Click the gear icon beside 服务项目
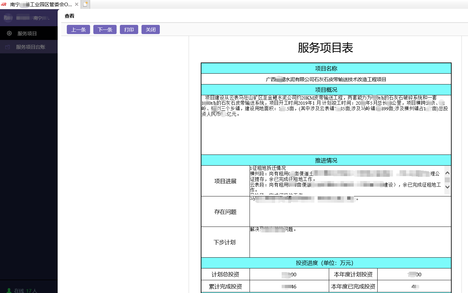 pos(9,33)
